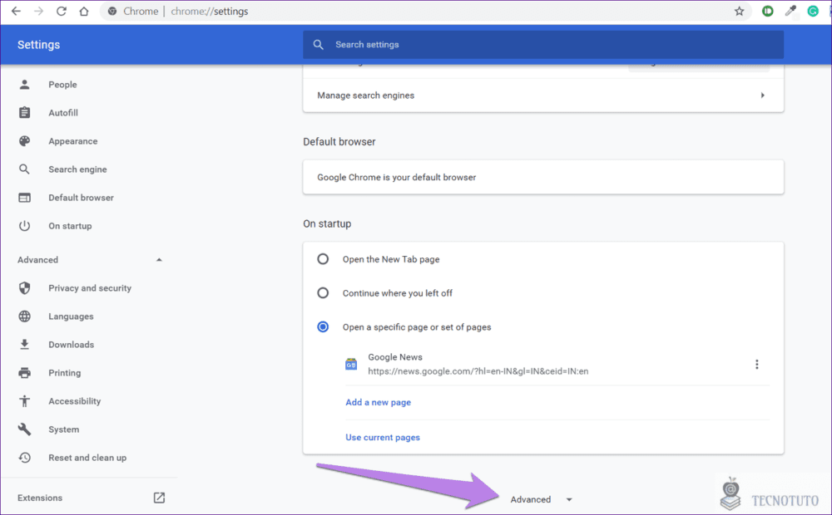This screenshot has width=832, height=515.
Task: Open Autofill settings section
Action: pyautogui.click(x=63, y=113)
